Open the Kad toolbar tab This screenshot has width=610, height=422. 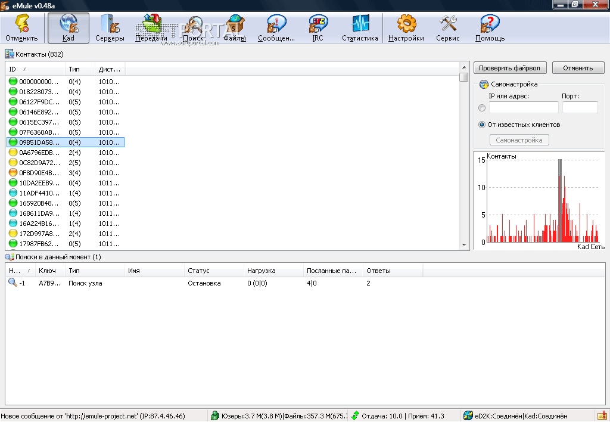coord(69,27)
